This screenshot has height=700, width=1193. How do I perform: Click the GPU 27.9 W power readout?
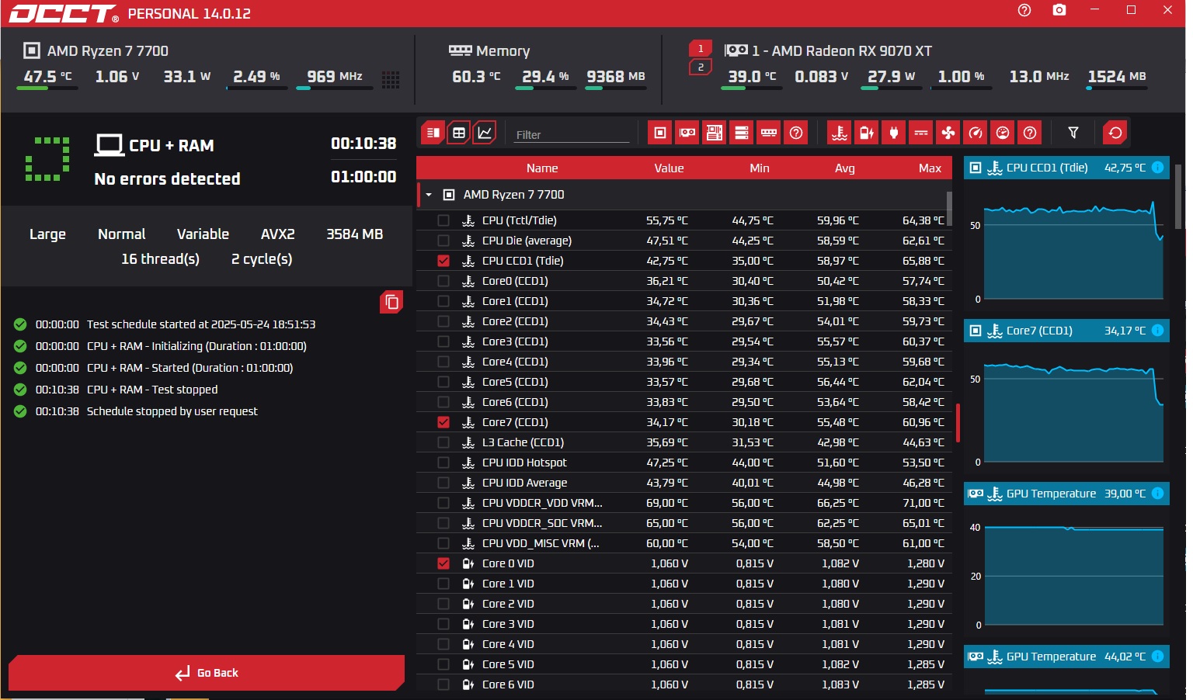pyautogui.click(x=892, y=76)
